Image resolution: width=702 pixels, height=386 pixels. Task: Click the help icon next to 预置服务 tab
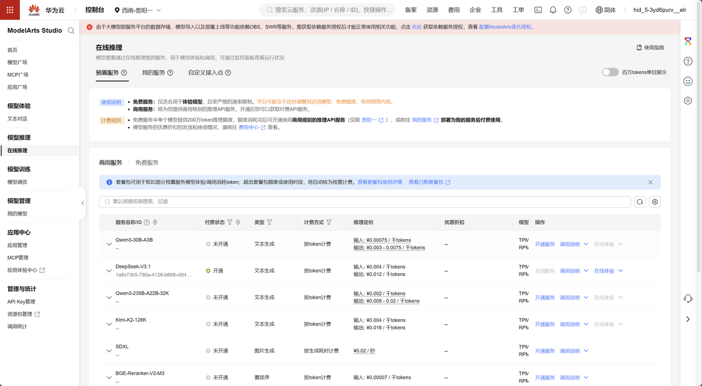click(x=124, y=72)
